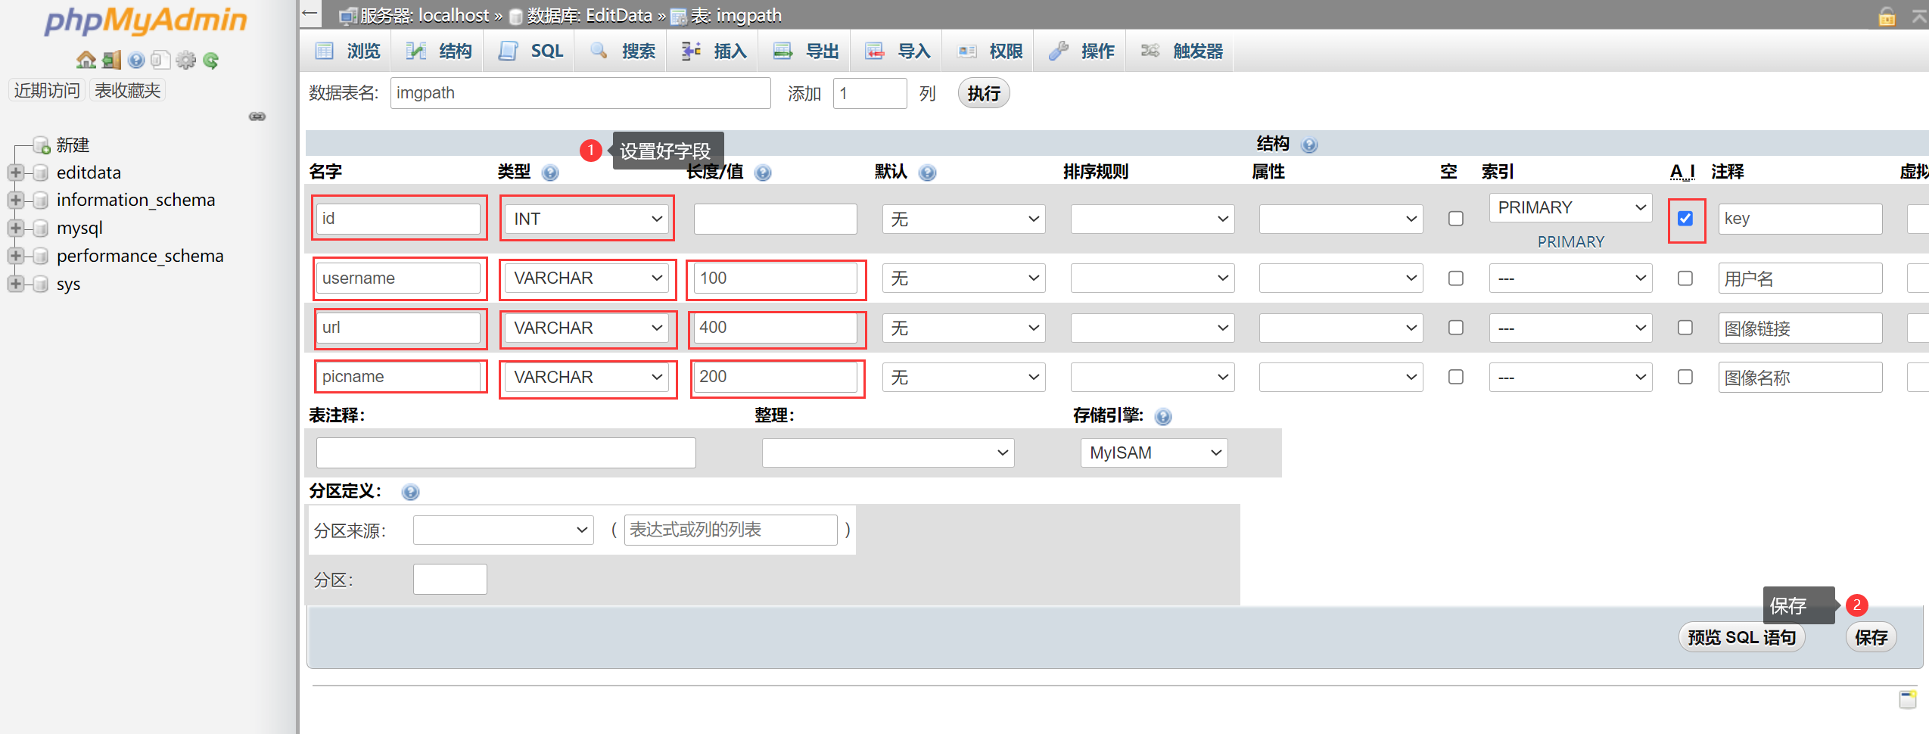Open navigation panel settings gear

pos(185,60)
